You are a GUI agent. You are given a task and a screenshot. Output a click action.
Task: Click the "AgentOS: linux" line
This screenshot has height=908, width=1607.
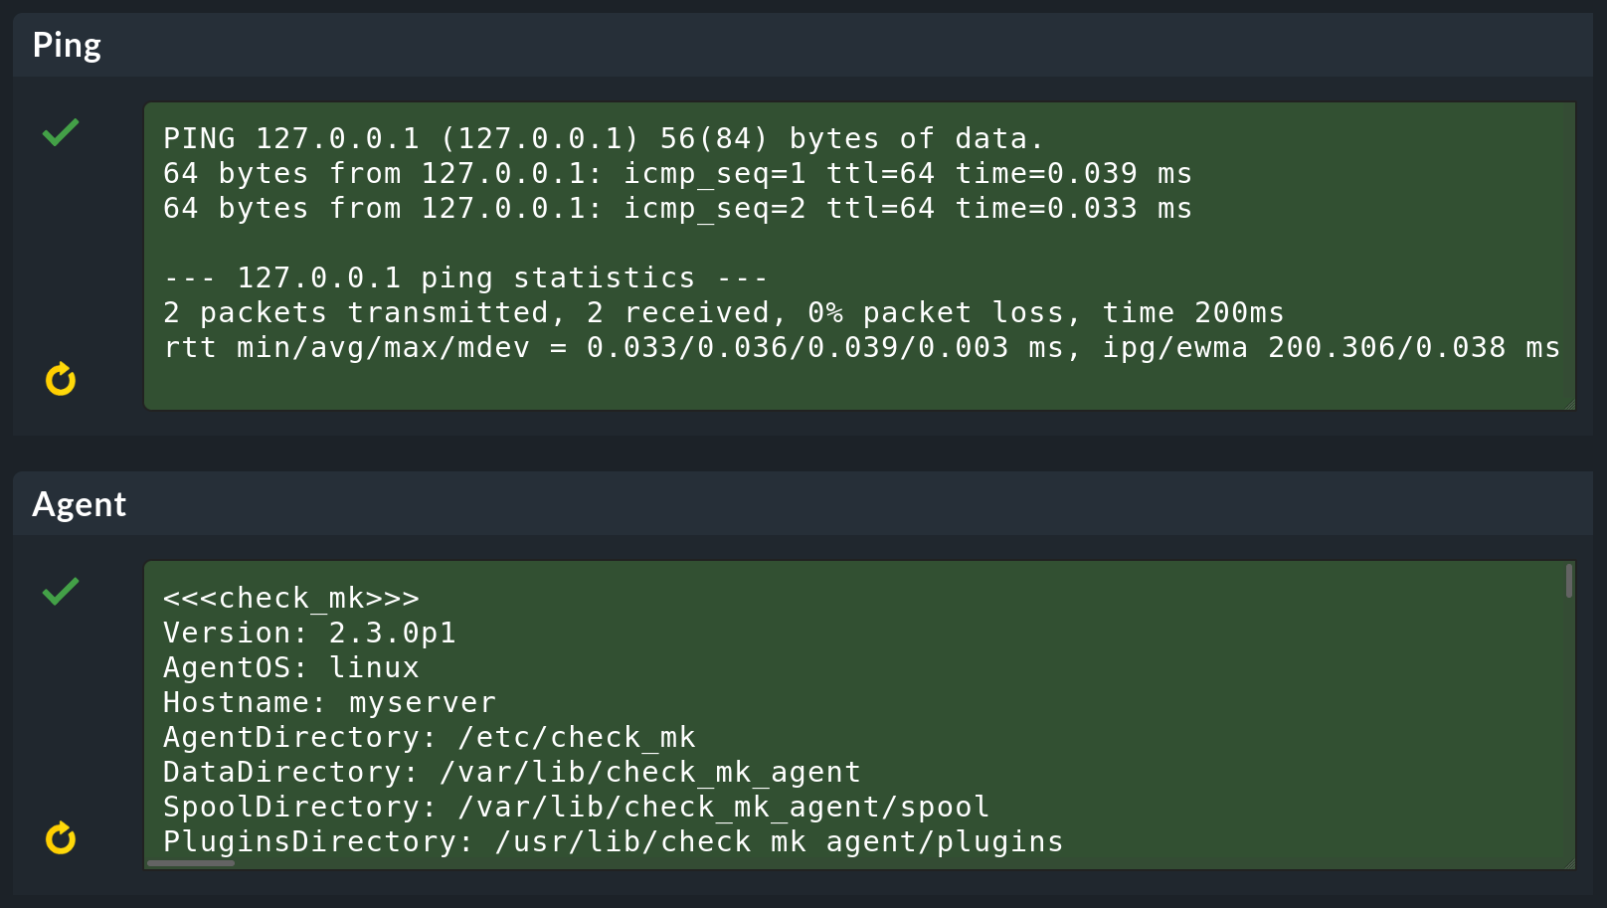click(291, 667)
